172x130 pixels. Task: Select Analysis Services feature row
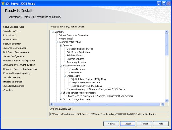click(75, 59)
